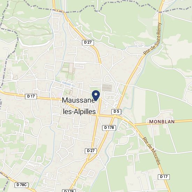
Task: Select the MONBLAN locality label
Action: pos(162,122)
